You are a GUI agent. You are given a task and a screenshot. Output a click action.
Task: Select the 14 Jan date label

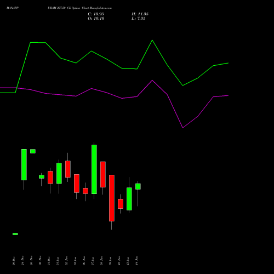coord(137,261)
